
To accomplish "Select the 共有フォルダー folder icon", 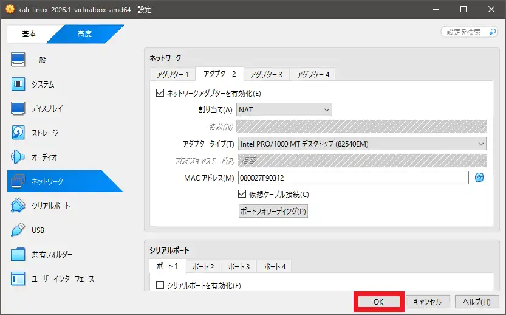I will coord(18,254).
